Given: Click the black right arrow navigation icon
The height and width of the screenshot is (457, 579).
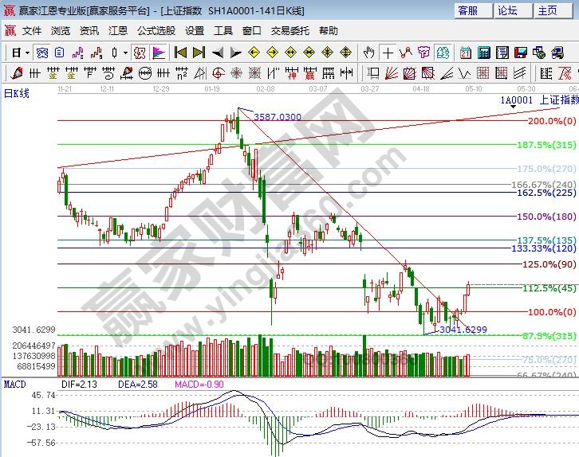Looking at the screenshot, I should tap(235, 53).
